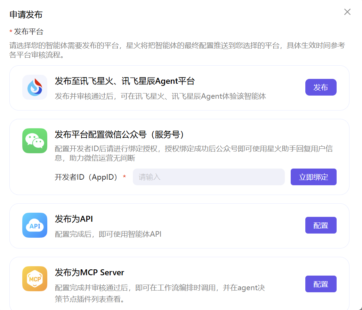Open 配置 for 发布为API
The height and width of the screenshot is (310, 362).
321,225
